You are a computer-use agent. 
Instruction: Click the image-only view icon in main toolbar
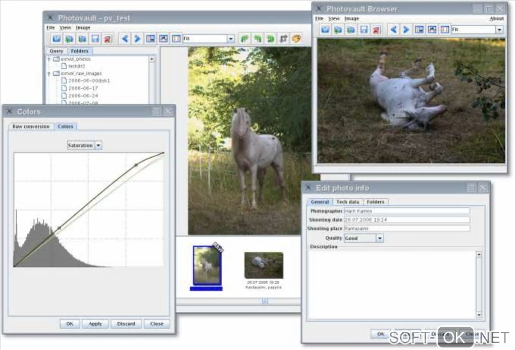pos(163,39)
